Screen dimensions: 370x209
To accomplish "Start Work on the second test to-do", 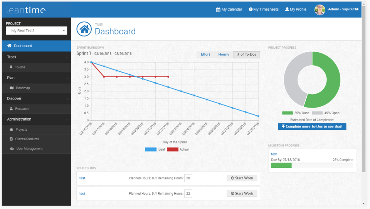I will point(242,194).
